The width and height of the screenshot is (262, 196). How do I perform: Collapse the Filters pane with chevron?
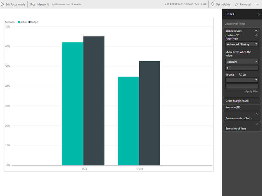(259, 14)
